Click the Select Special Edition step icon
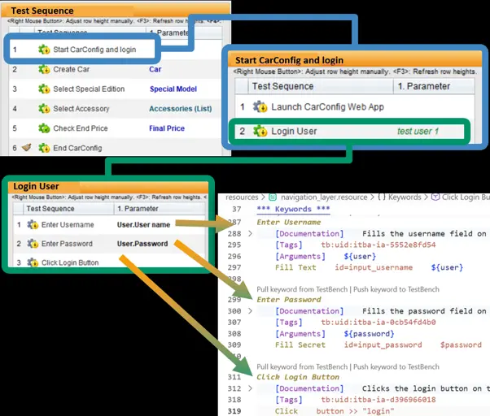Screen dimensions: 490x416 44,89
